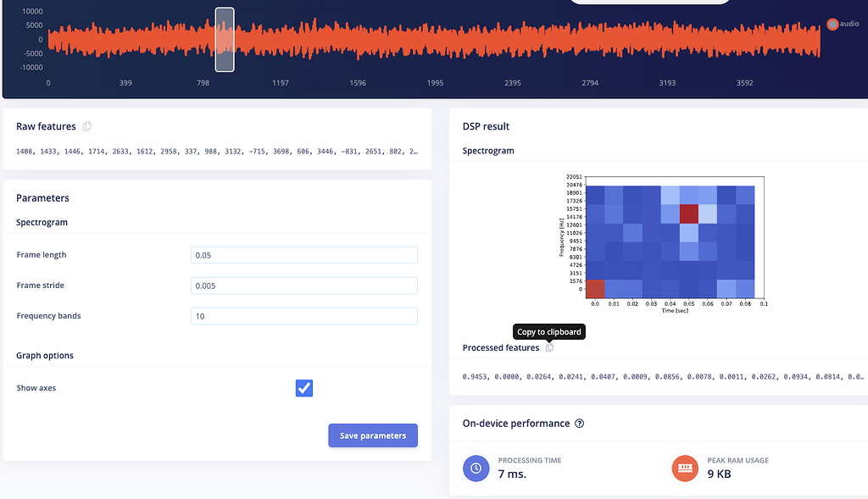Click the 9 KB RAM usage value
The height and width of the screenshot is (499, 868).
719,474
